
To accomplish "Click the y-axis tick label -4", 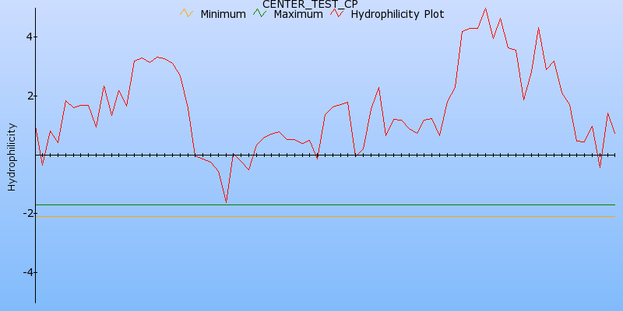I will click(x=25, y=273).
